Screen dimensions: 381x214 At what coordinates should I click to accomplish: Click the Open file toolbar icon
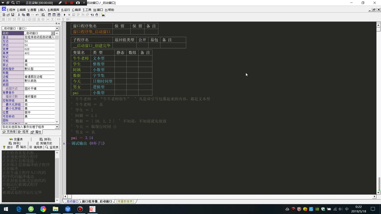pyautogui.click(x=8, y=15)
